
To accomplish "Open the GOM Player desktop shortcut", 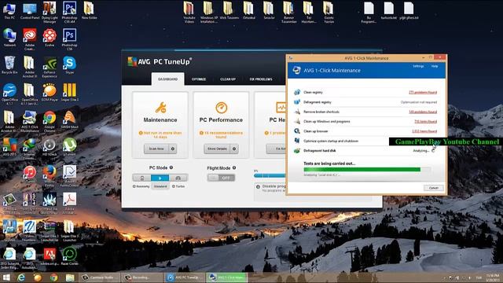I will tap(50, 93).
